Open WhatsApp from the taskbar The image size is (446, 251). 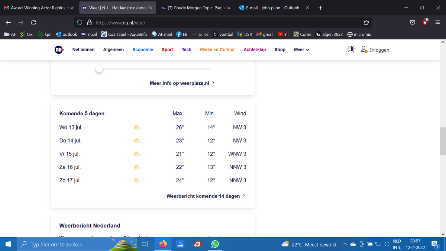215,244
